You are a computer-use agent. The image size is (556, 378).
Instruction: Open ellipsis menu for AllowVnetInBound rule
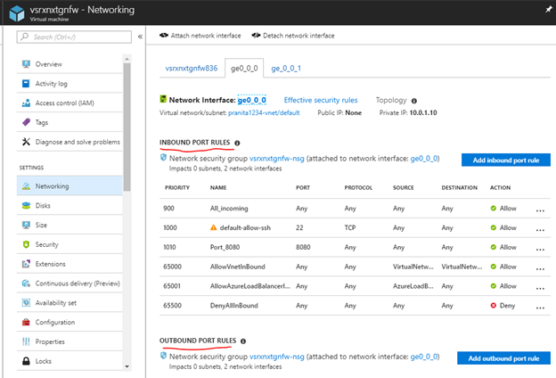(x=540, y=269)
